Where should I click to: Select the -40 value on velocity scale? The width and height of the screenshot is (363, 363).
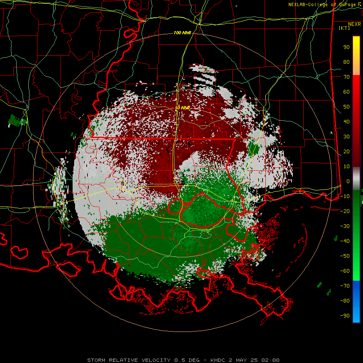[345, 241]
